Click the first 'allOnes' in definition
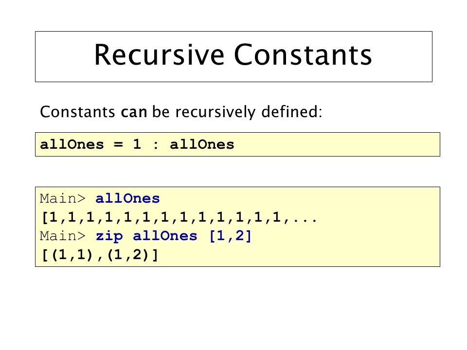Viewport: 467px width, 350px height. (72, 144)
